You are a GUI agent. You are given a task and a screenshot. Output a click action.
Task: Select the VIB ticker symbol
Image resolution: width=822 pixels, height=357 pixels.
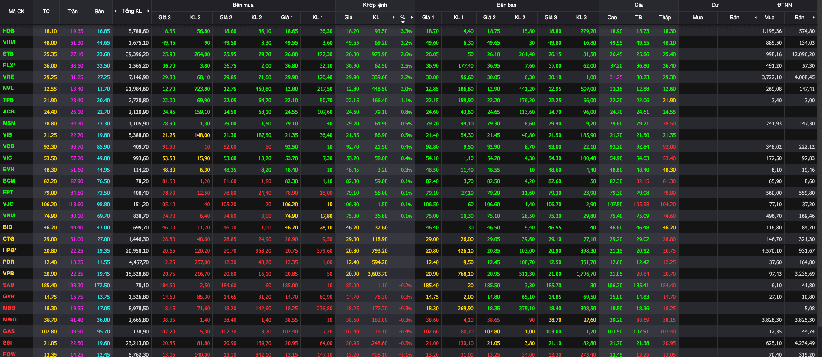pyautogui.click(x=7, y=135)
